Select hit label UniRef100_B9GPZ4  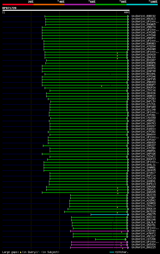pyautogui.click(x=143, y=88)
